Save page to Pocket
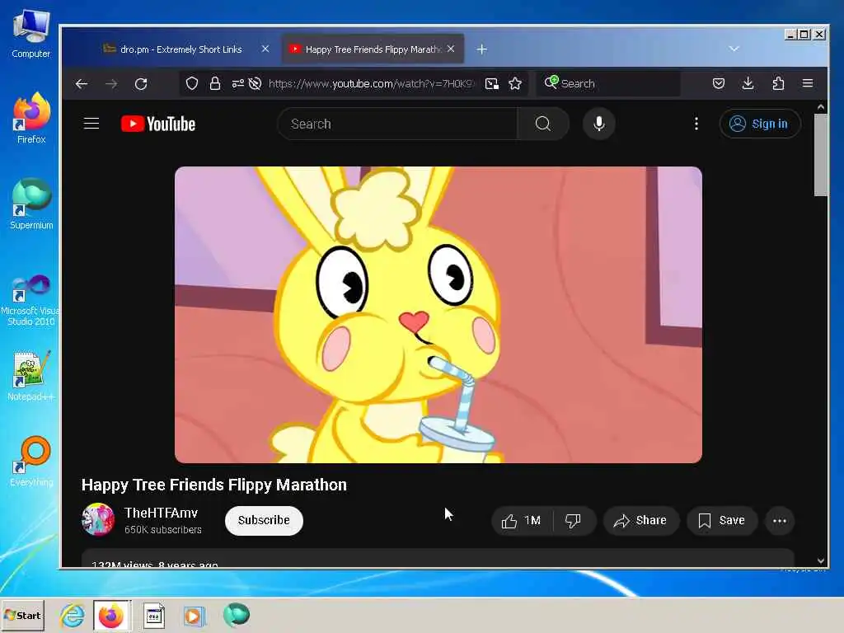844x633 pixels. pos(719,83)
